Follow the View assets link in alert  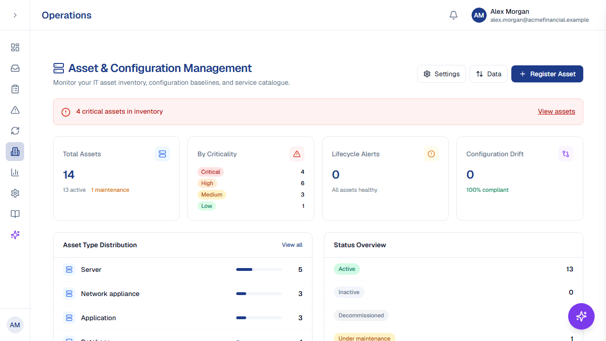556,112
